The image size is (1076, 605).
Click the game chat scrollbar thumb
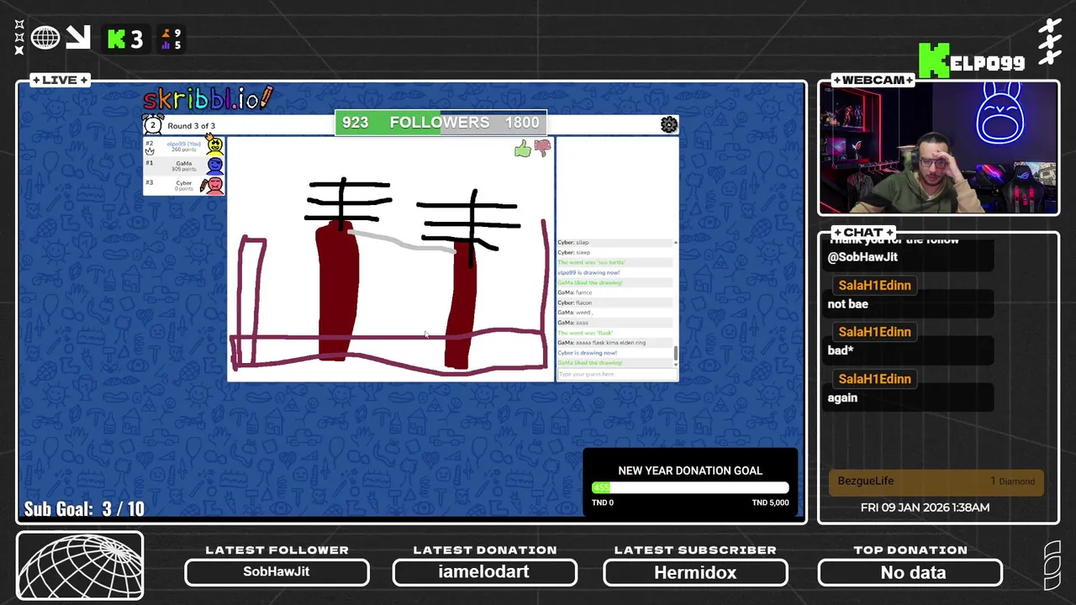675,354
